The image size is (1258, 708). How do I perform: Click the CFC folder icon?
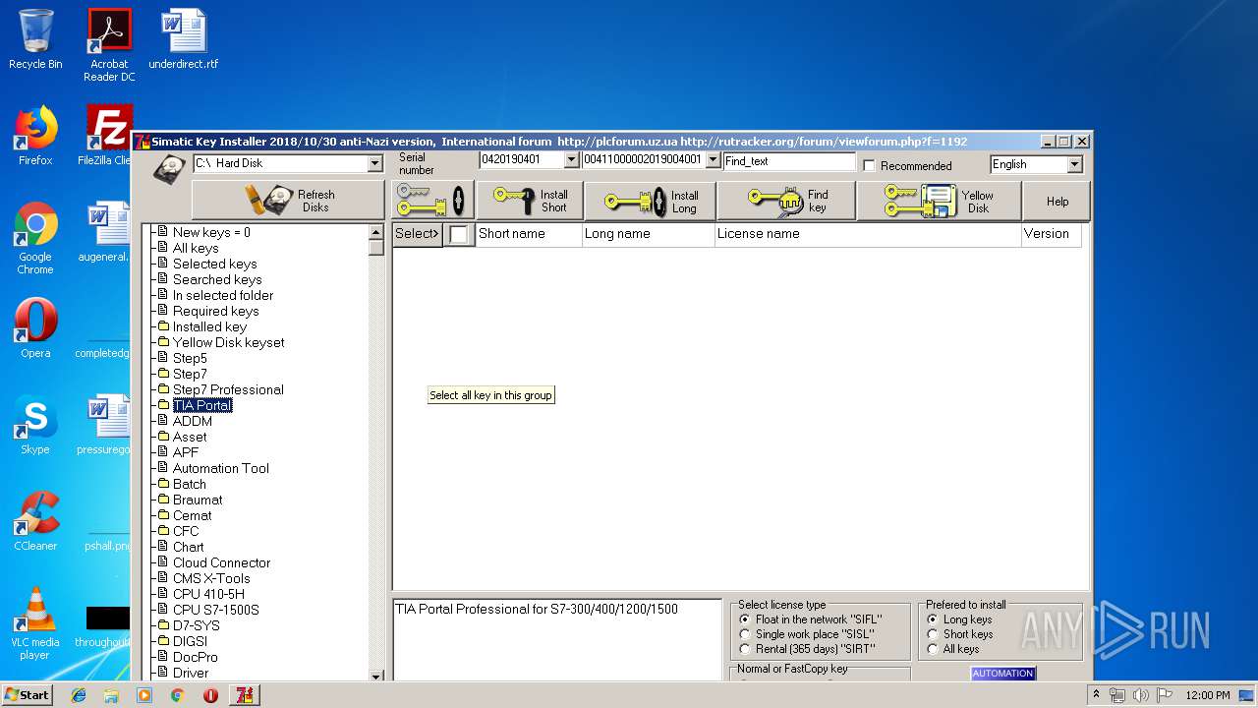point(163,531)
